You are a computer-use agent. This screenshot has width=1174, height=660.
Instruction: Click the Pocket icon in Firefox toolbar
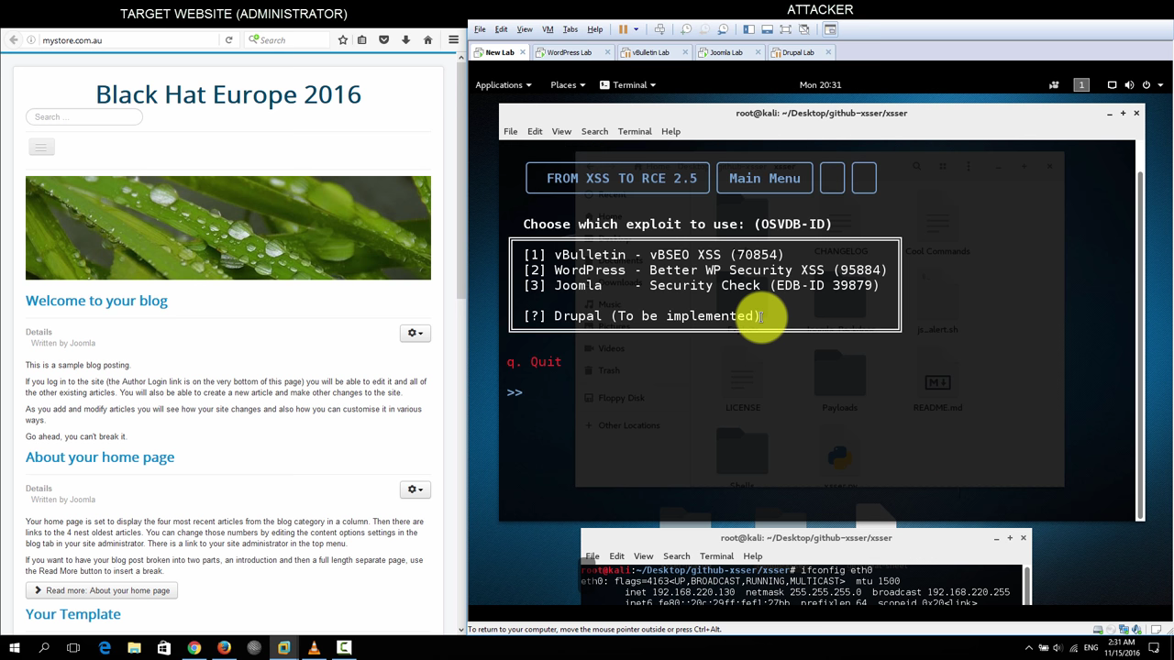(x=384, y=40)
